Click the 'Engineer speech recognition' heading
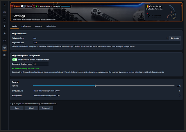The height and width of the screenshot is (132, 186). 26,56
